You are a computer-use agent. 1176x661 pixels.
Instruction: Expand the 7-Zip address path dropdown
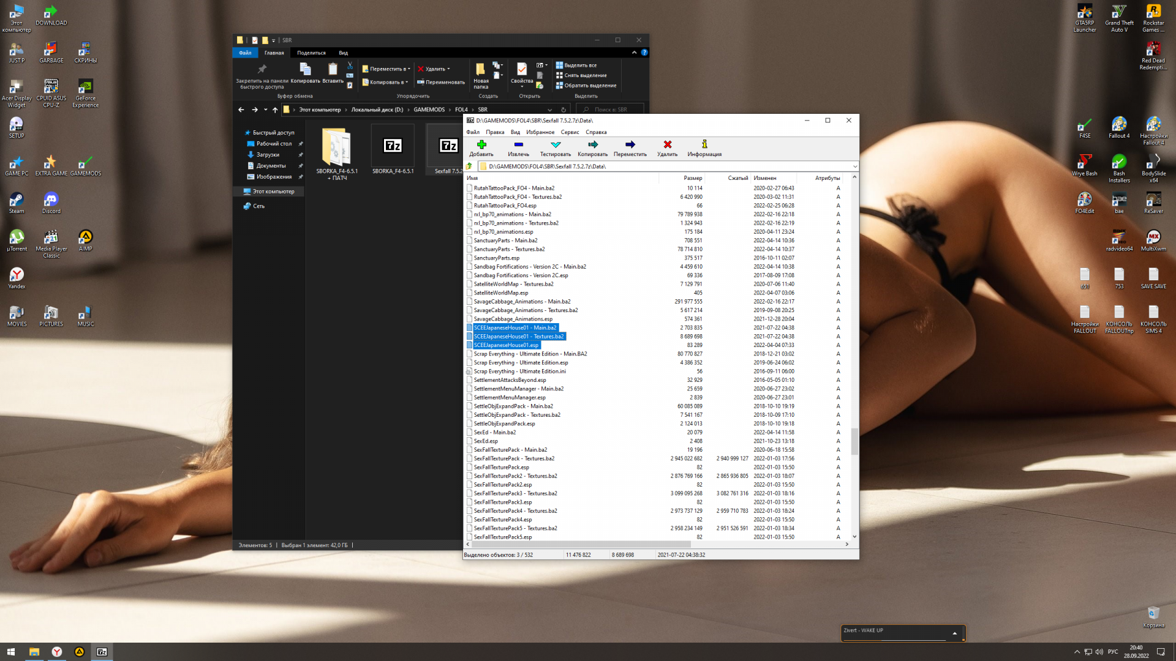854,166
